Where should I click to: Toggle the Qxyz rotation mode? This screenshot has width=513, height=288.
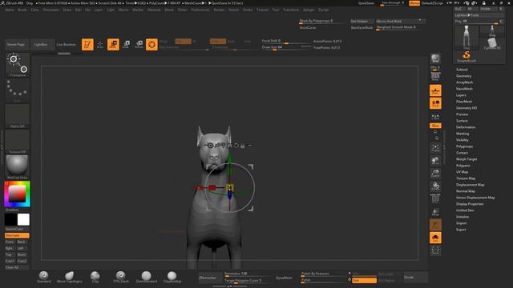435,126
